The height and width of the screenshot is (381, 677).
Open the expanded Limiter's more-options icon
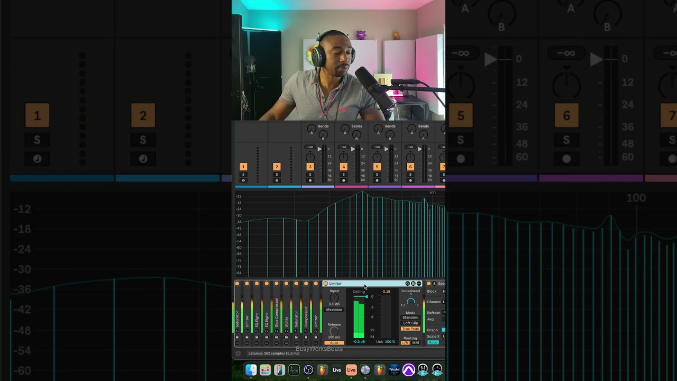point(419,284)
